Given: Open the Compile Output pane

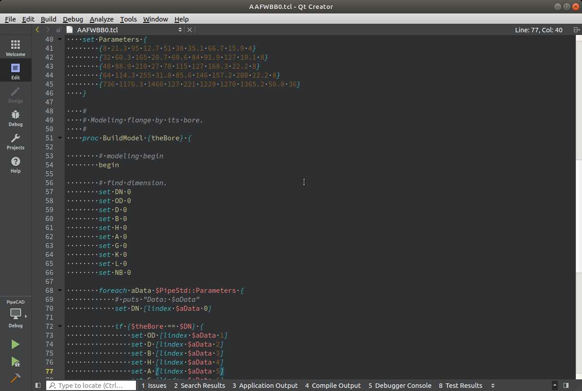Looking at the screenshot, I should pyautogui.click(x=333, y=385).
